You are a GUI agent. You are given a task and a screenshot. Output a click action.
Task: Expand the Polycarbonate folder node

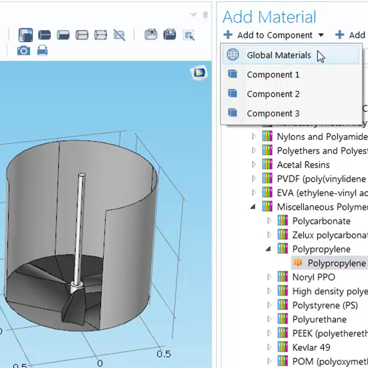(x=269, y=221)
